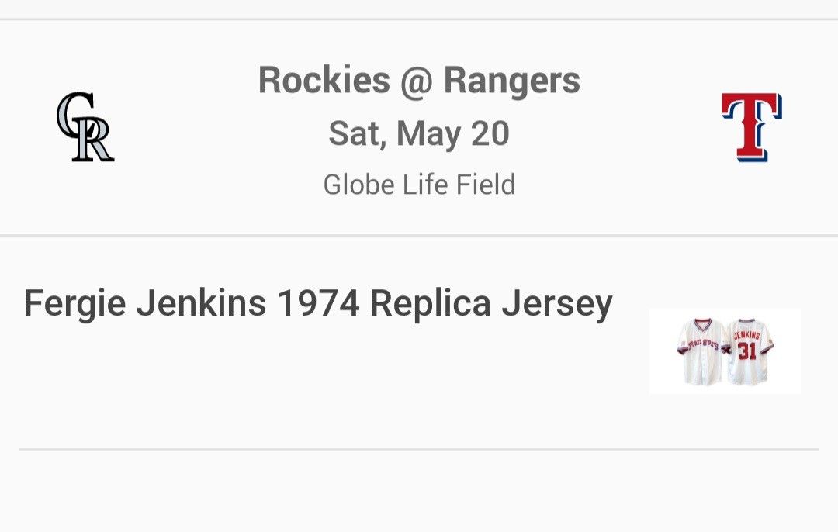This screenshot has height=532, width=838.
Task: Click the words Replica Jersey
Action: click(x=491, y=303)
